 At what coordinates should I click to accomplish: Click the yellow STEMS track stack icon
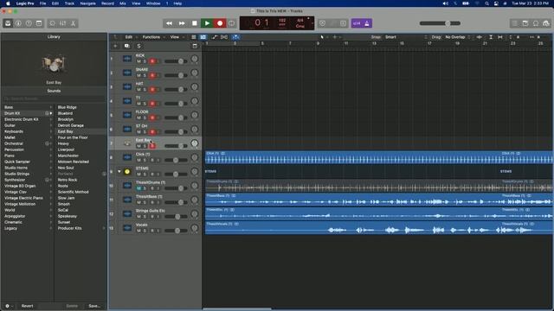click(x=127, y=172)
